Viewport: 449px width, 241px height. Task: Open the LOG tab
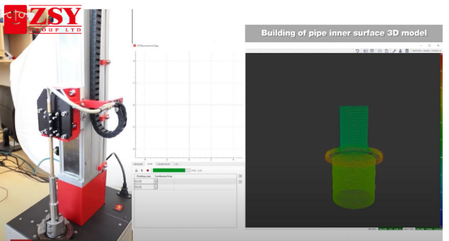(x=176, y=164)
